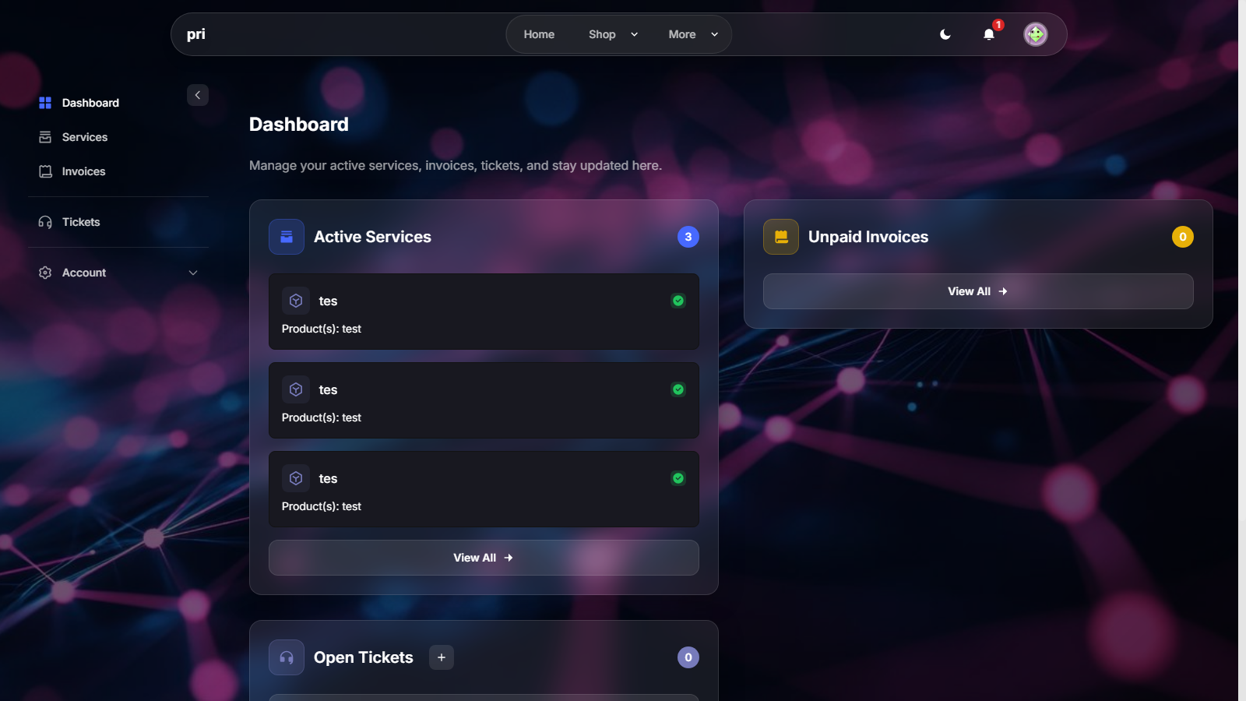Click View All under Active Services
1246x701 pixels.
click(x=483, y=558)
